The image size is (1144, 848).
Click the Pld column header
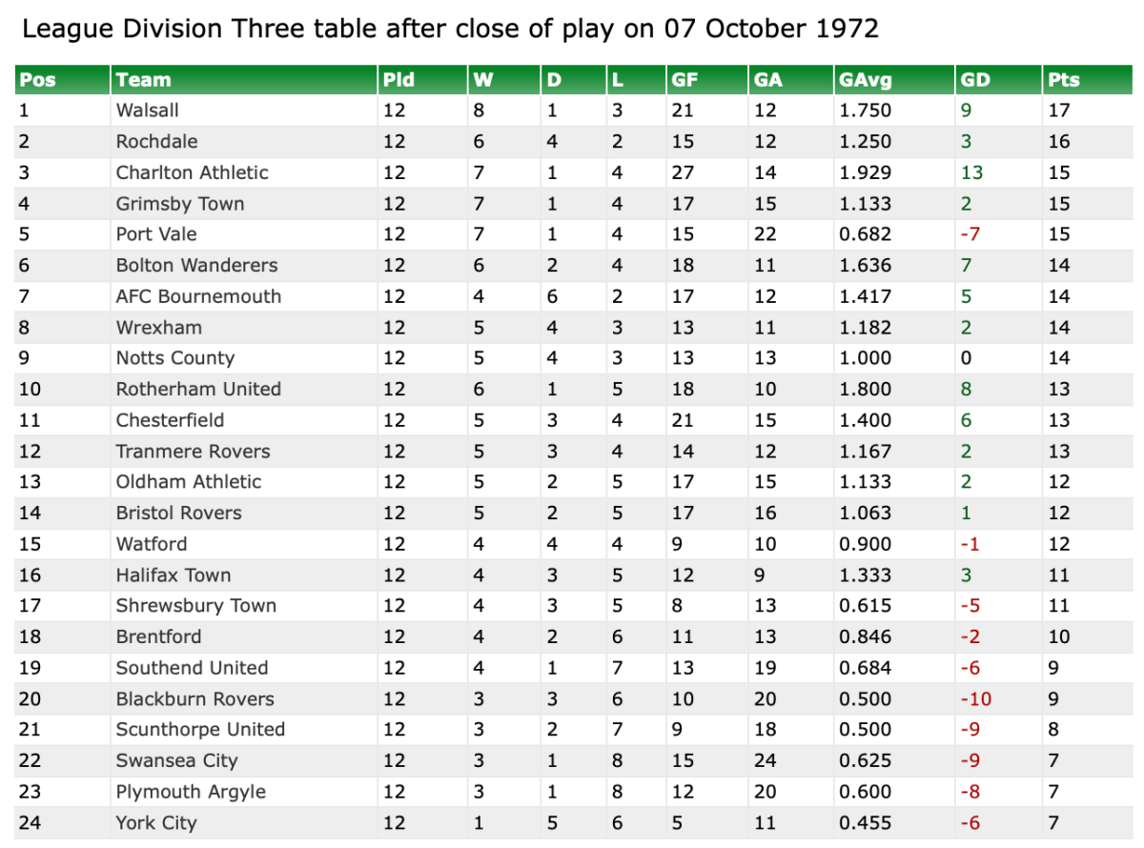coord(398,80)
